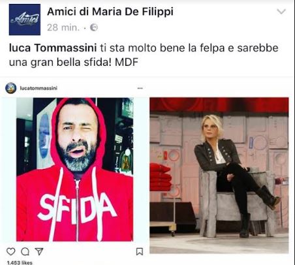295x265 pixels.
Task: Open the photo of woman in armchair
Action: [x=219, y=176]
